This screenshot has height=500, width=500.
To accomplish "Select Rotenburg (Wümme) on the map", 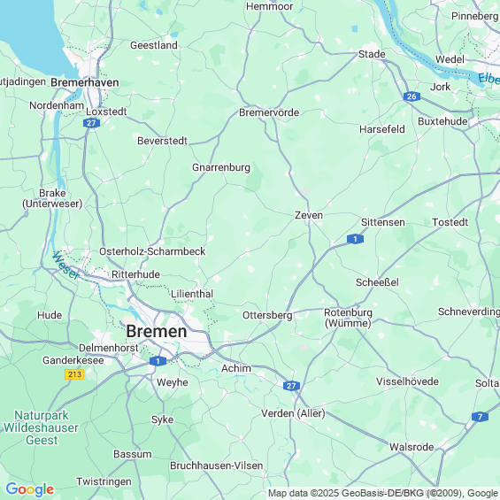I will (x=348, y=318).
